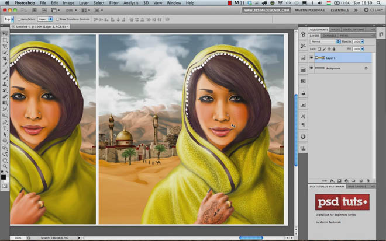This screenshot has height=241, width=386.
Task: Select the Quick Selection tool
Action: (x=5, y=53)
